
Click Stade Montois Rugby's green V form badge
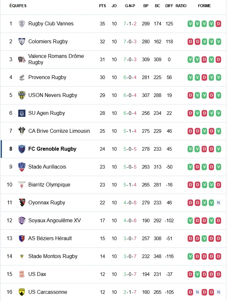pos(190,256)
